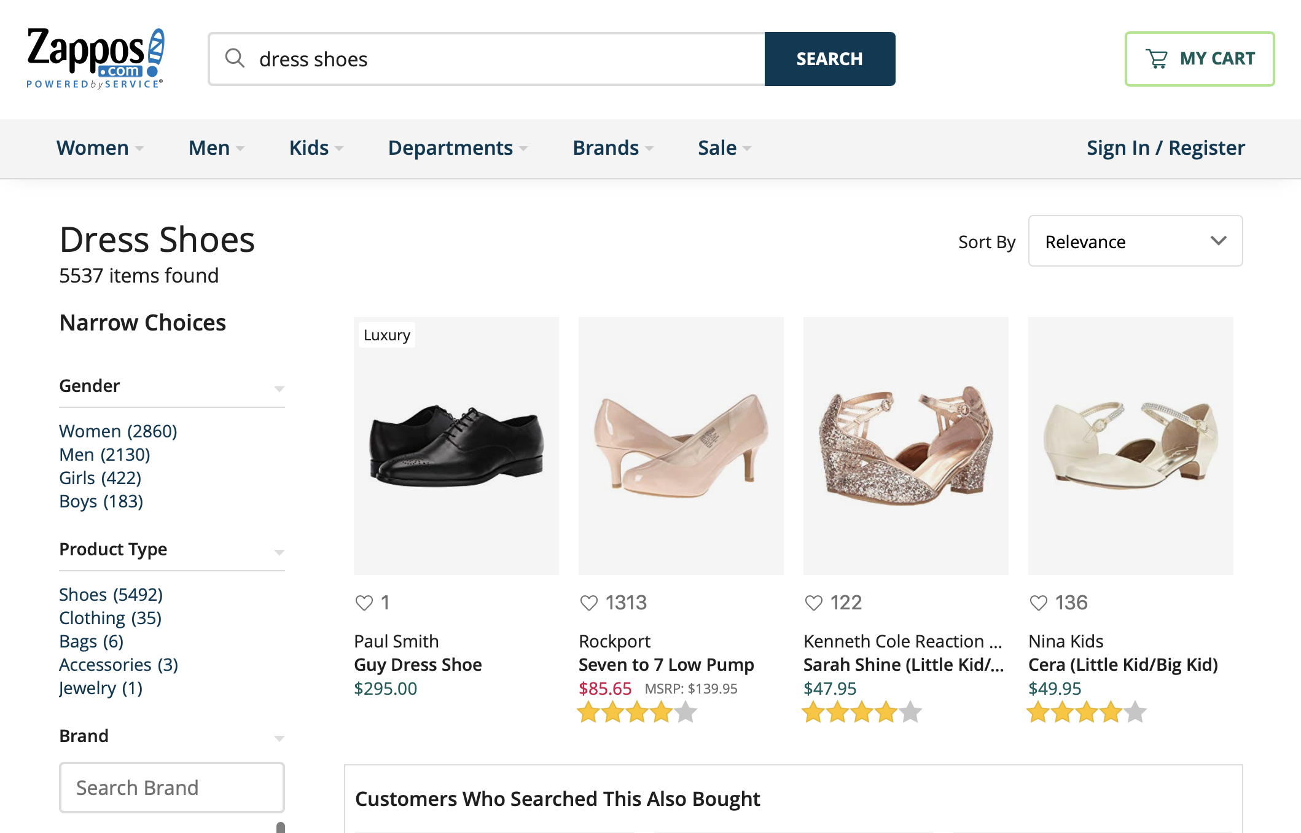Click the Guy Dress Shoe title
This screenshot has height=833, width=1301.
tap(418, 665)
